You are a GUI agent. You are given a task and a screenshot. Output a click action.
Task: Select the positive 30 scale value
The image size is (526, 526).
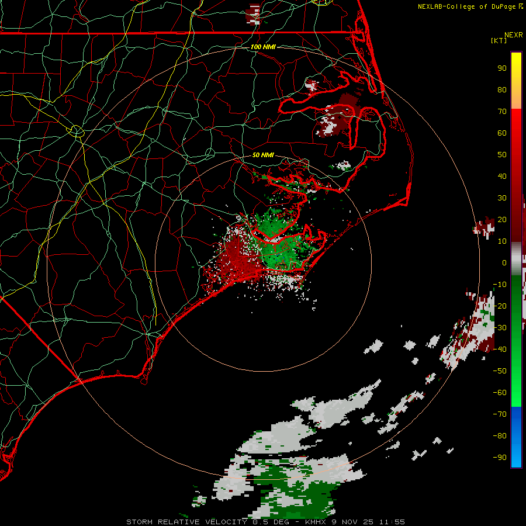coord(502,198)
